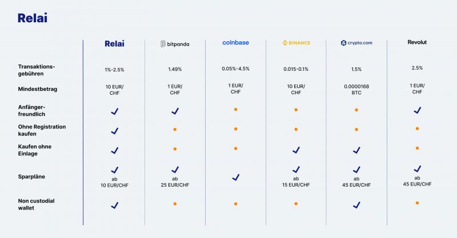Select the Mindestbetrag row label
Image resolution: width=457 pixels, height=238 pixels.
pyautogui.click(x=38, y=89)
